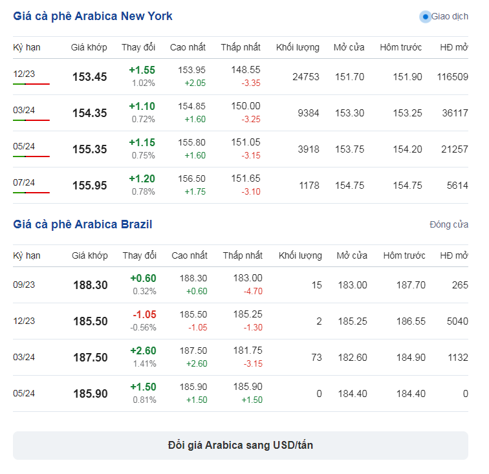Open the 12/23 New York contract
489x474 pixels.
pyautogui.click(x=24, y=74)
